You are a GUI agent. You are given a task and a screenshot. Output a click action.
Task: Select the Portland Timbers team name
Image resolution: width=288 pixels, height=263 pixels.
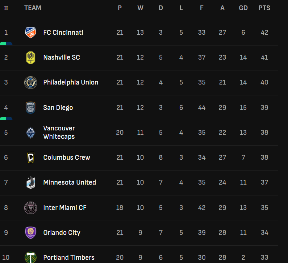click(x=69, y=258)
